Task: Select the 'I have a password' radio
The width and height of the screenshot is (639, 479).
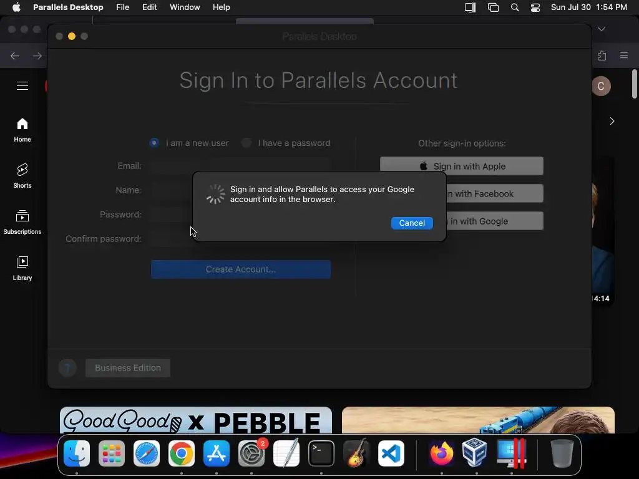Action: point(246,143)
